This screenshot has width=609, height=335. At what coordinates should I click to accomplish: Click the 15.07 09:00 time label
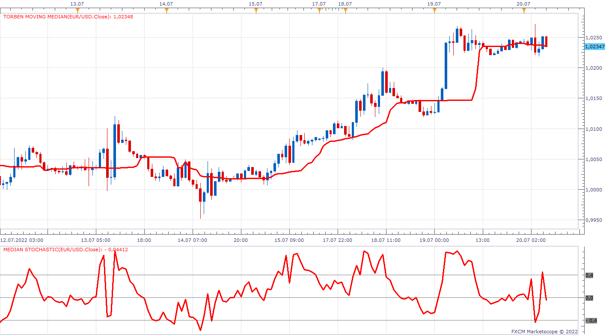[x=289, y=240]
